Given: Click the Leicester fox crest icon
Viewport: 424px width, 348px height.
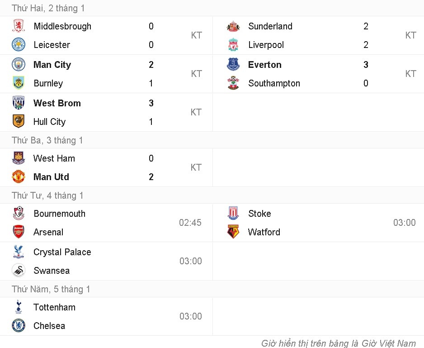Looking at the screenshot, I should click(19, 45).
